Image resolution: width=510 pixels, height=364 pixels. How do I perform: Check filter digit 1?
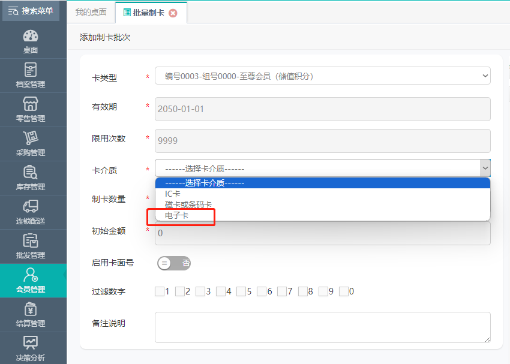(160, 291)
